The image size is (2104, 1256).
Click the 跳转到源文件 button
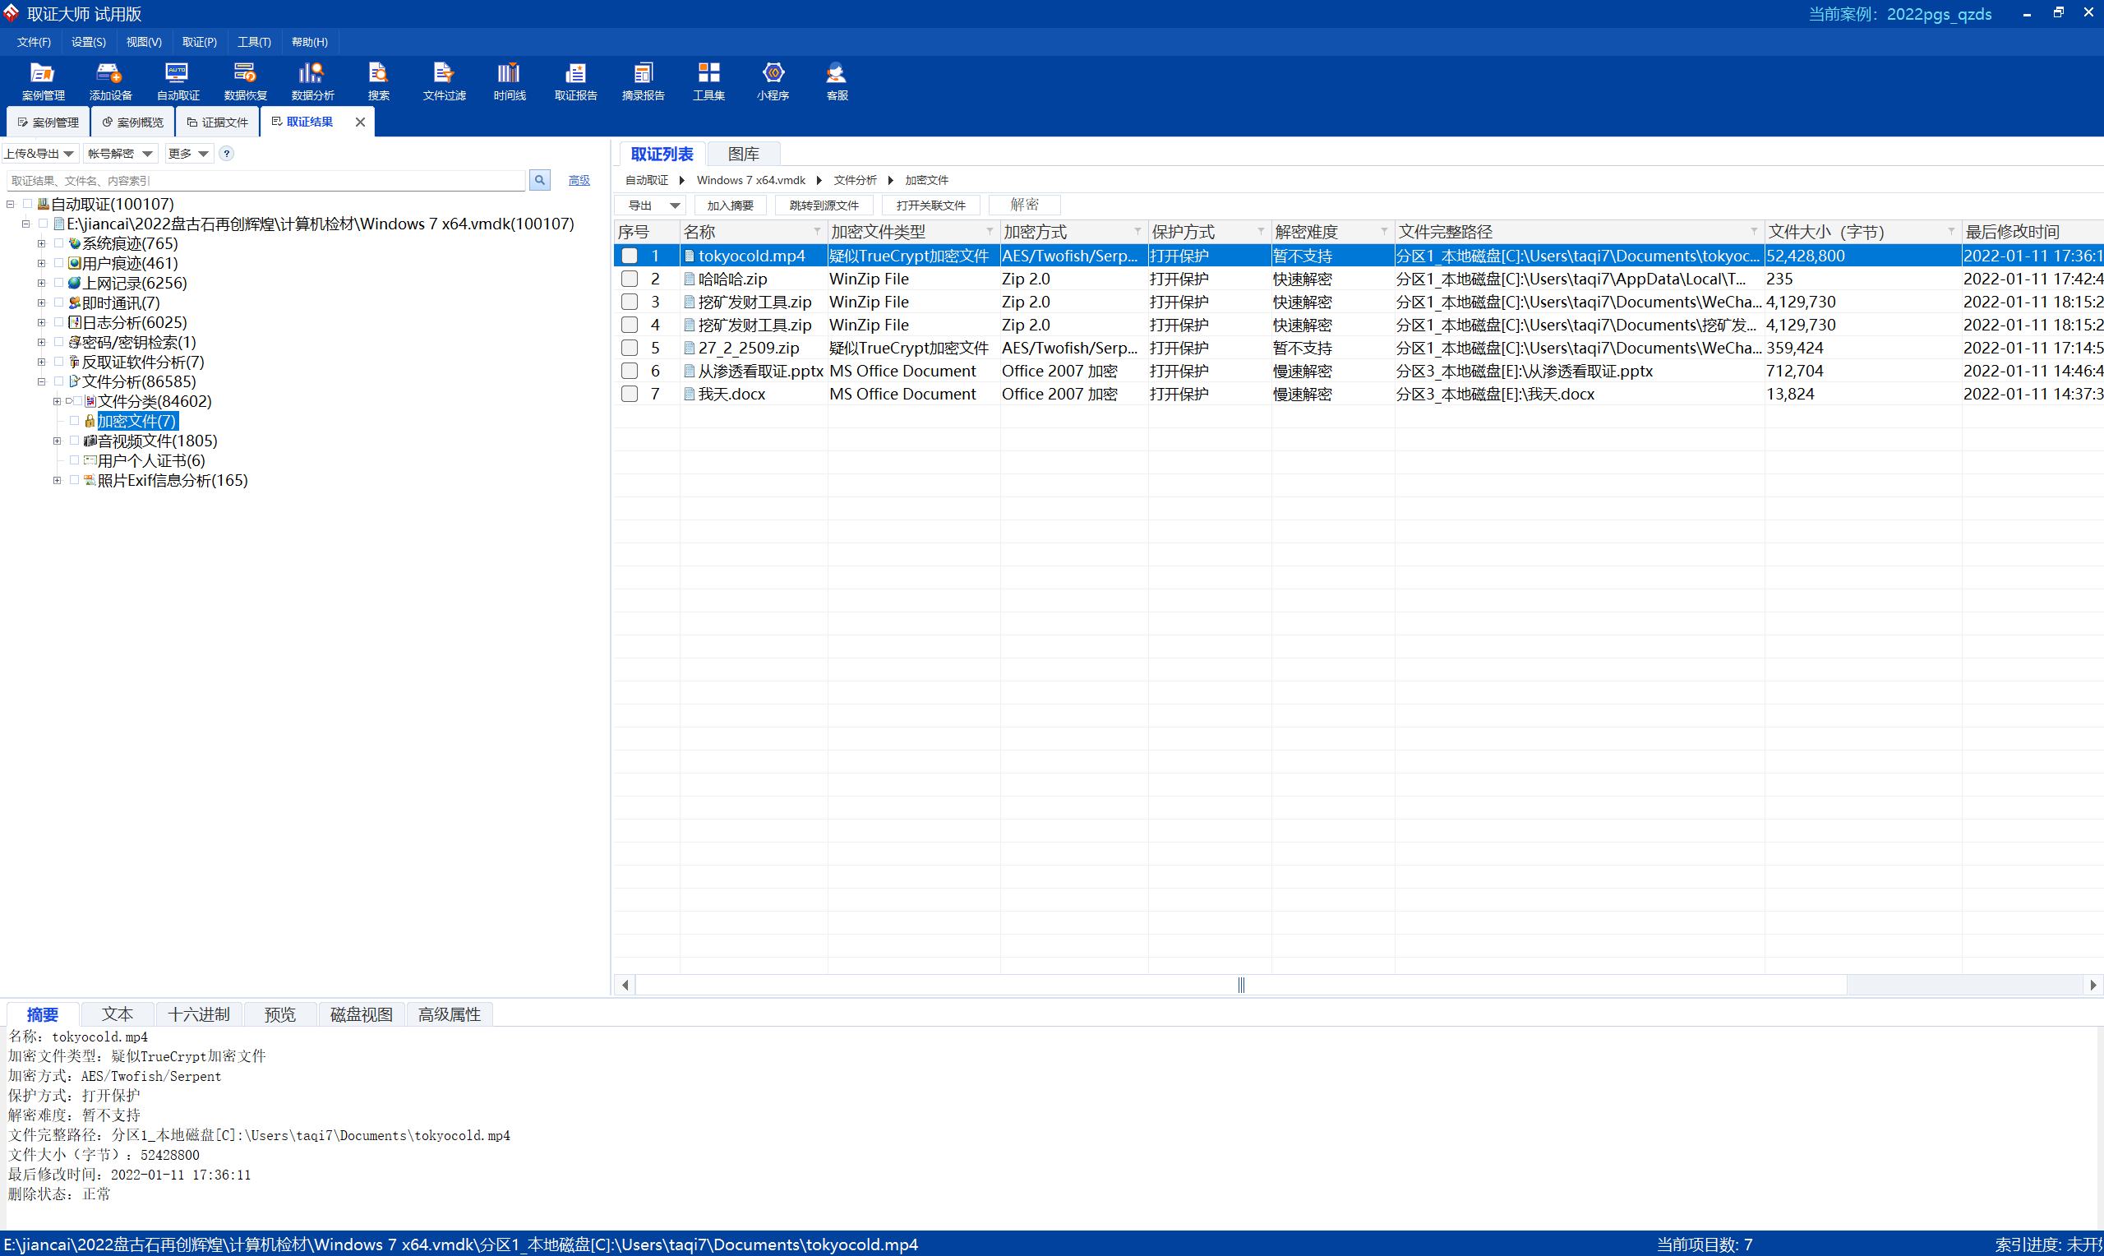(x=824, y=205)
